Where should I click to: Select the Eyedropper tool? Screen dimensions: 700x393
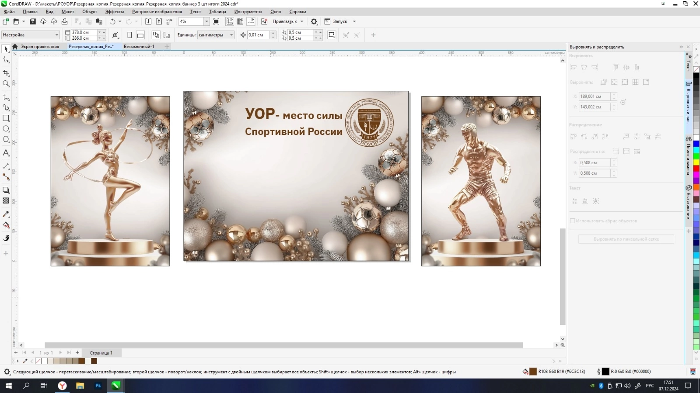tap(6, 214)
